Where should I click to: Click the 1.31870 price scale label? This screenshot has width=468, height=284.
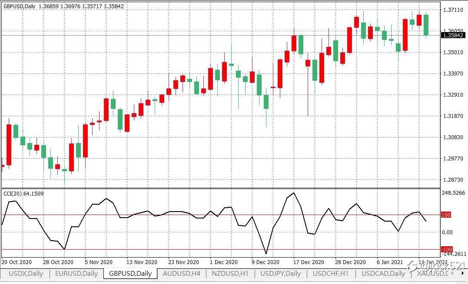click(x=453, y=116)
